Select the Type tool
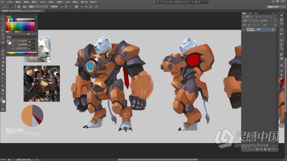 pos(2,78)
